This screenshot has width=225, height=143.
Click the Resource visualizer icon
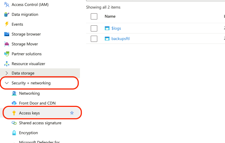[x=6, y=64]
